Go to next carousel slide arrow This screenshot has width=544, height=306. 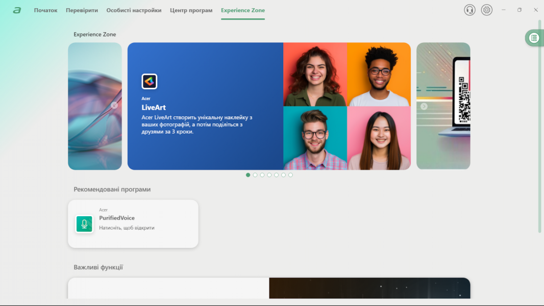pos(424,106)
